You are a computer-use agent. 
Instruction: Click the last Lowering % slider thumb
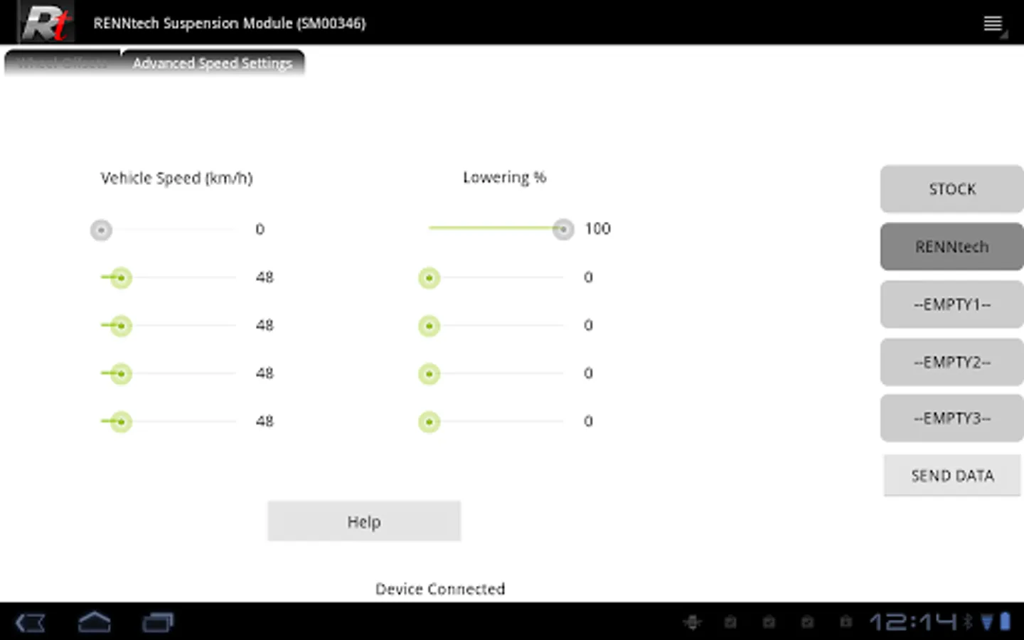coord(429,422)
